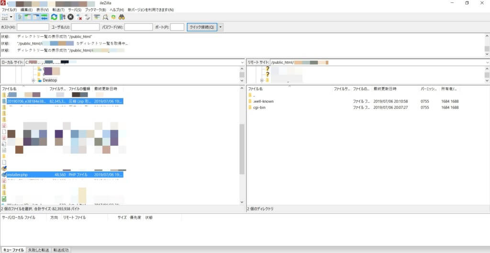Open the filename filters icon
The image size is (490, 253).
coord(97,17)
